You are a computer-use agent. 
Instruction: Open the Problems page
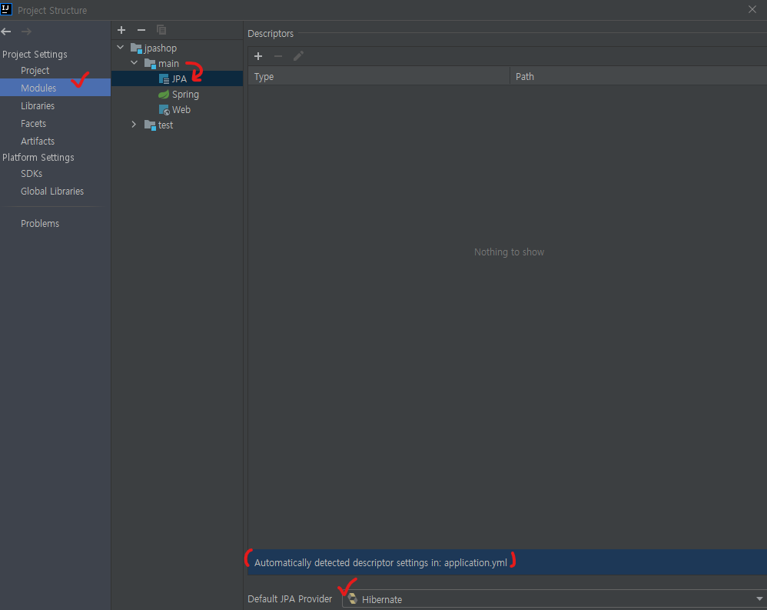[x=40, y=224]
